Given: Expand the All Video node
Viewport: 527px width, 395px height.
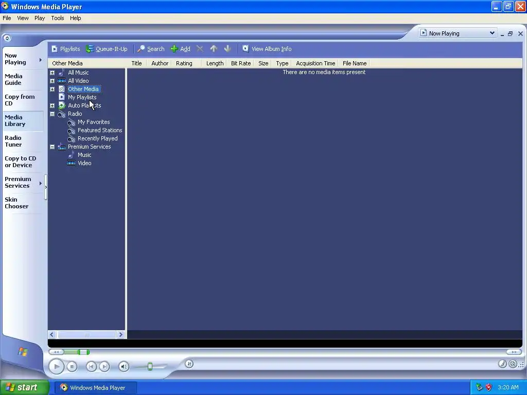Looking at the screenshot, I should click(52, 81).
